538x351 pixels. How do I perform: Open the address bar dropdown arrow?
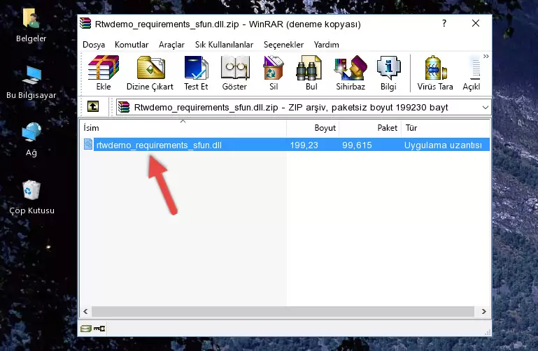pyautogui.click(x=485, y=107)
